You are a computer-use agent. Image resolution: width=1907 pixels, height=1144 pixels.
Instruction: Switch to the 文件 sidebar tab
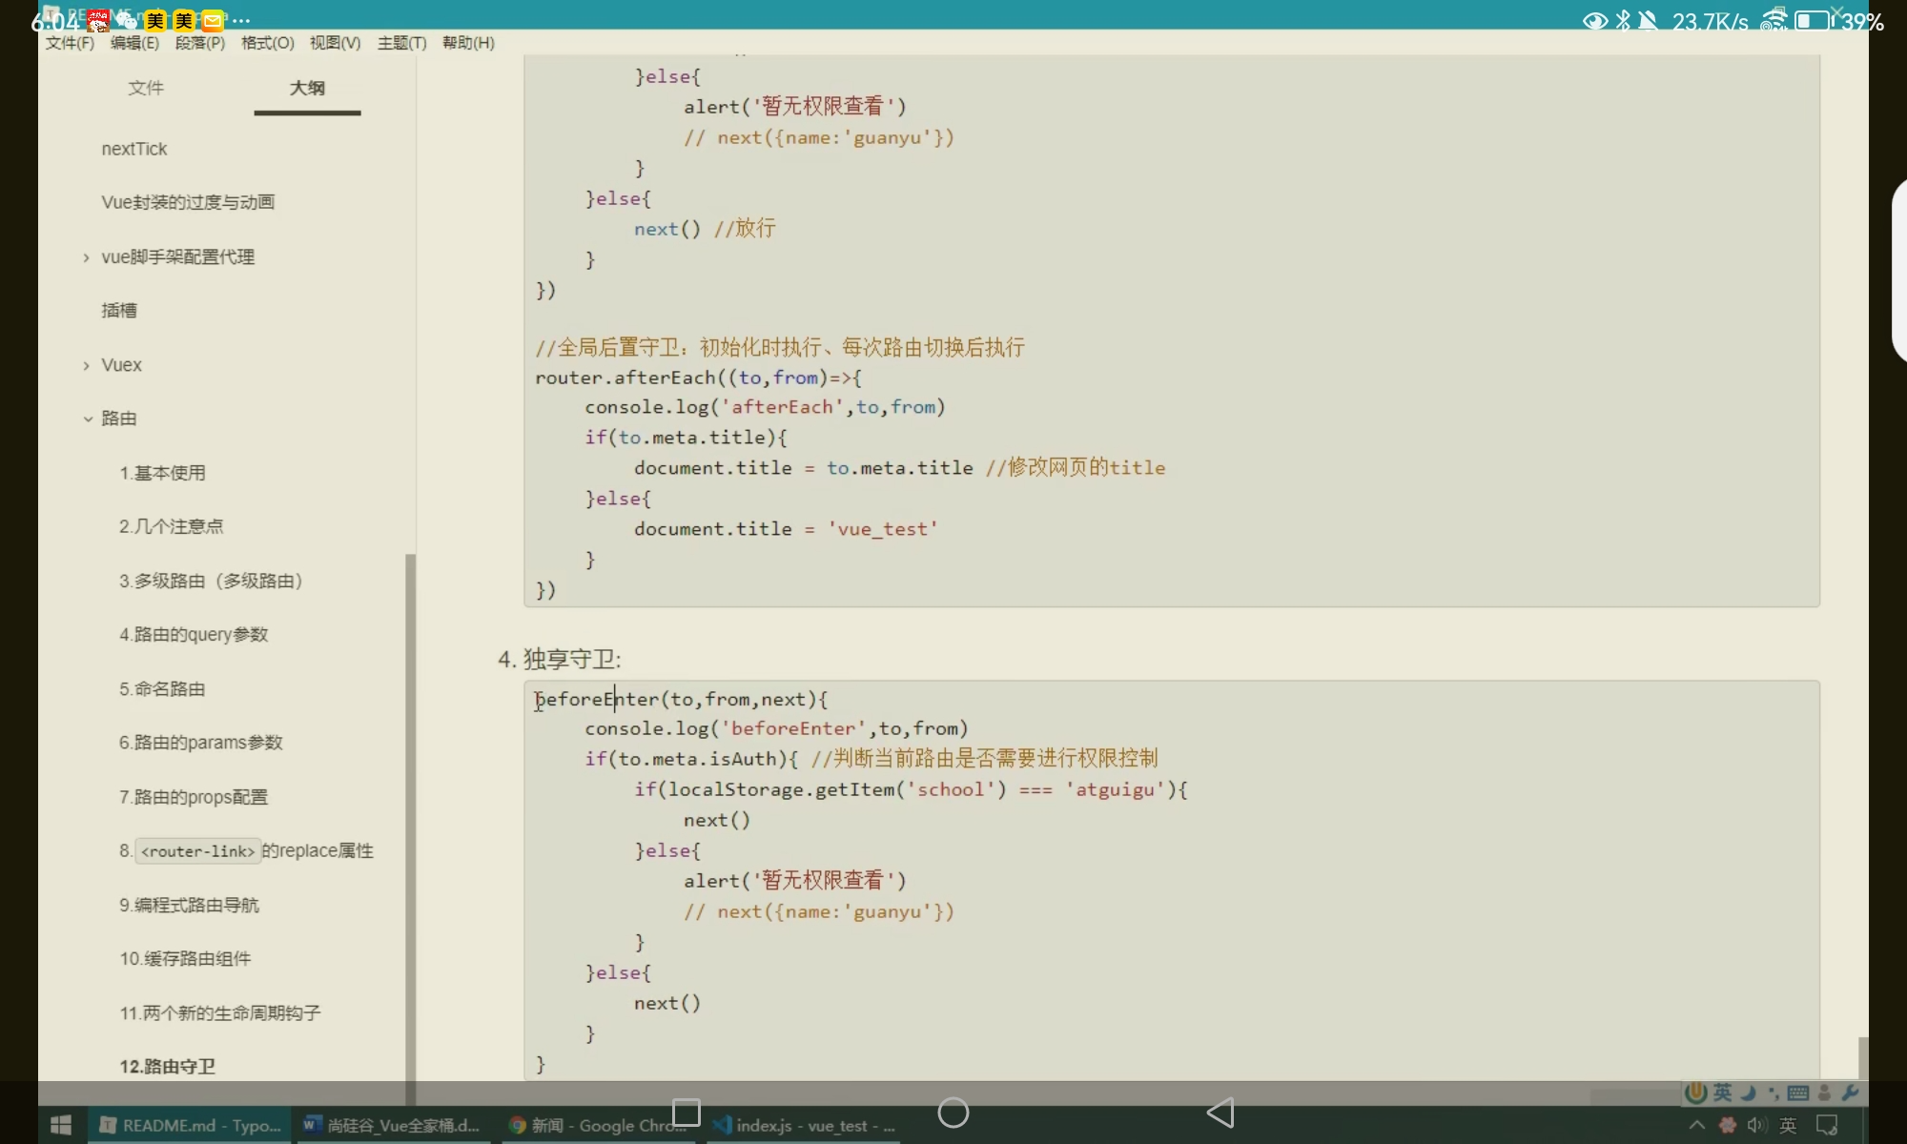coord(146,88)
